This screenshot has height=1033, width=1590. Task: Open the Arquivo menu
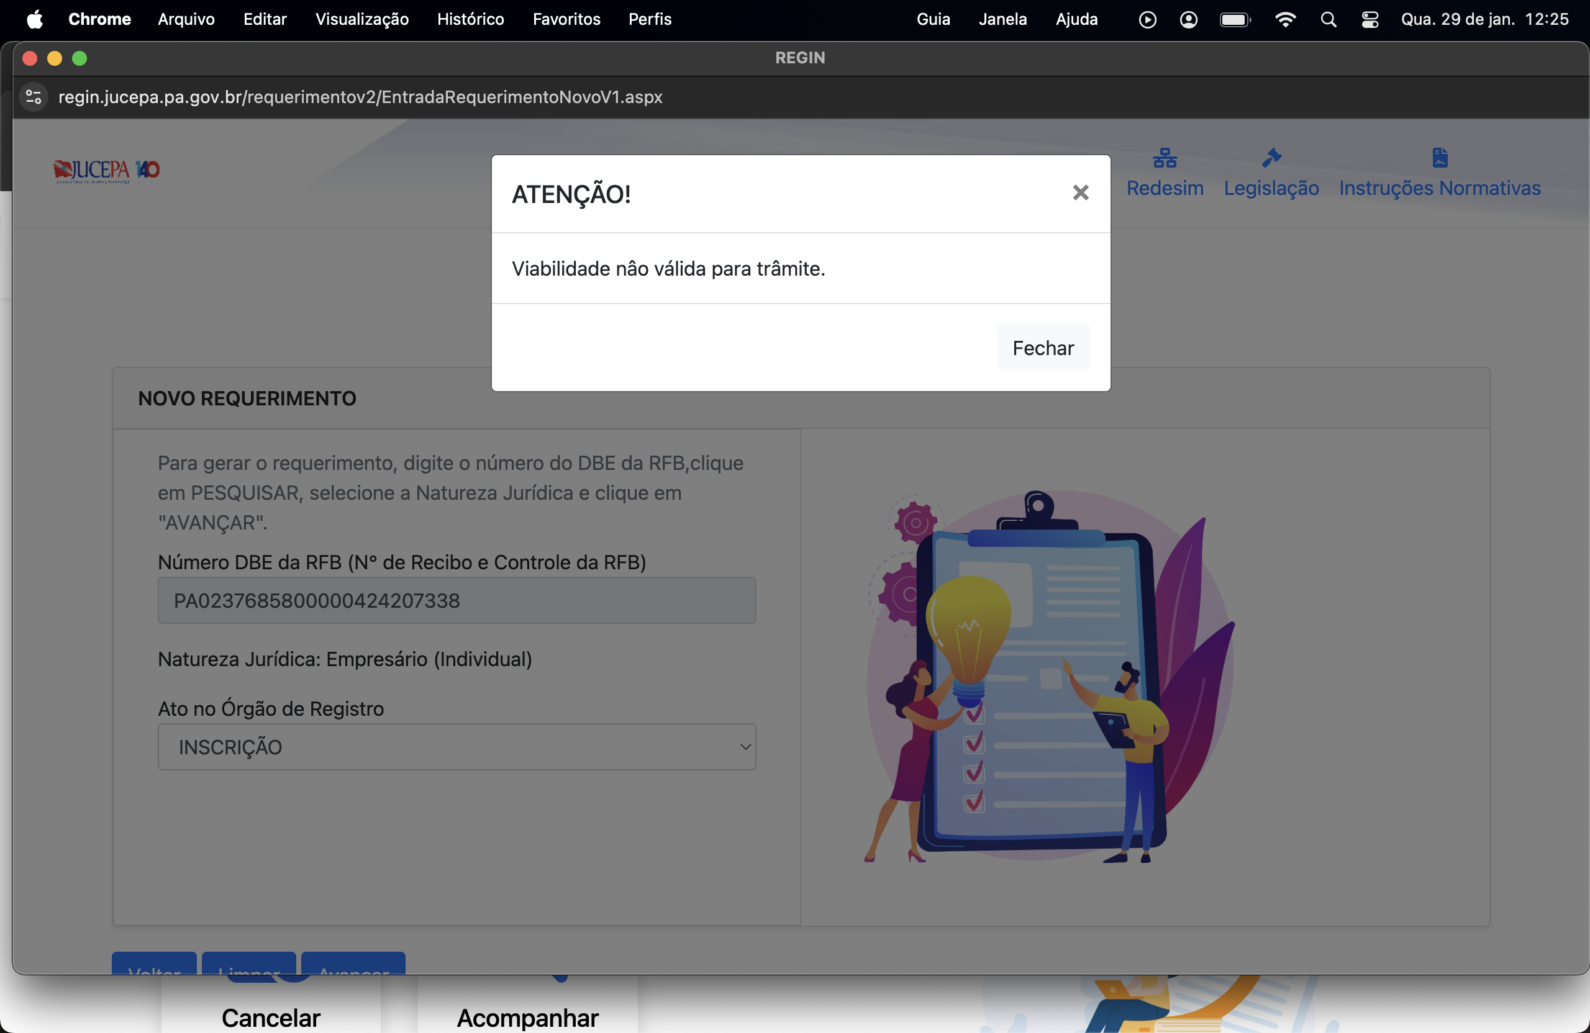(186, 19)
